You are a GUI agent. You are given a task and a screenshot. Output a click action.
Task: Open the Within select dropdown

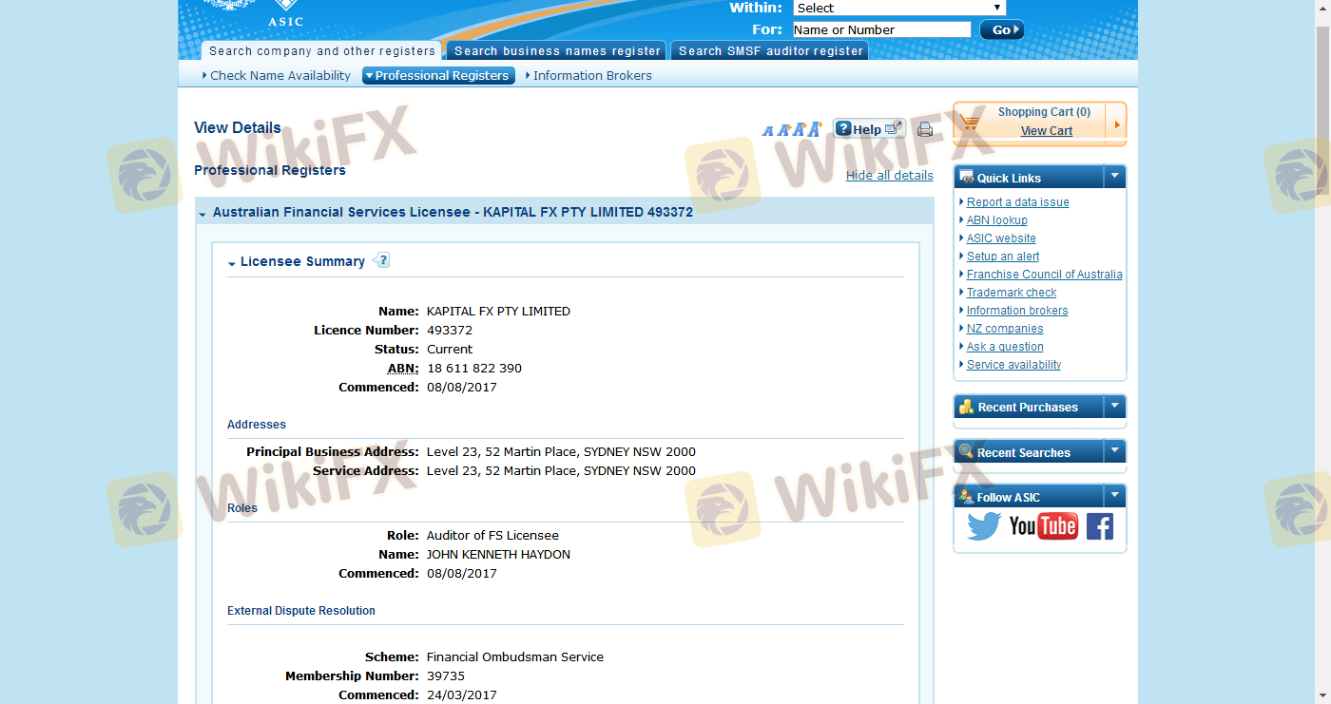pos(898,8)
